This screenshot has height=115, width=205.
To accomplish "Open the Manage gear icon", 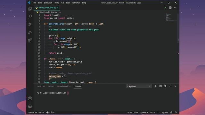I will coord(30,106).
